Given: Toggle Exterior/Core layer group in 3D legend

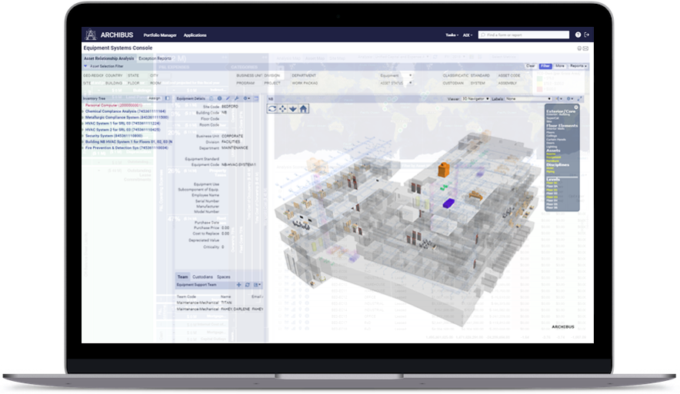Looking at the screenshot, I should (x=561, y=111).
